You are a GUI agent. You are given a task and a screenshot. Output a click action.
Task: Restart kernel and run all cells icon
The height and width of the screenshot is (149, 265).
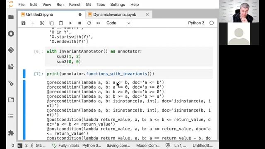point(99,23)
